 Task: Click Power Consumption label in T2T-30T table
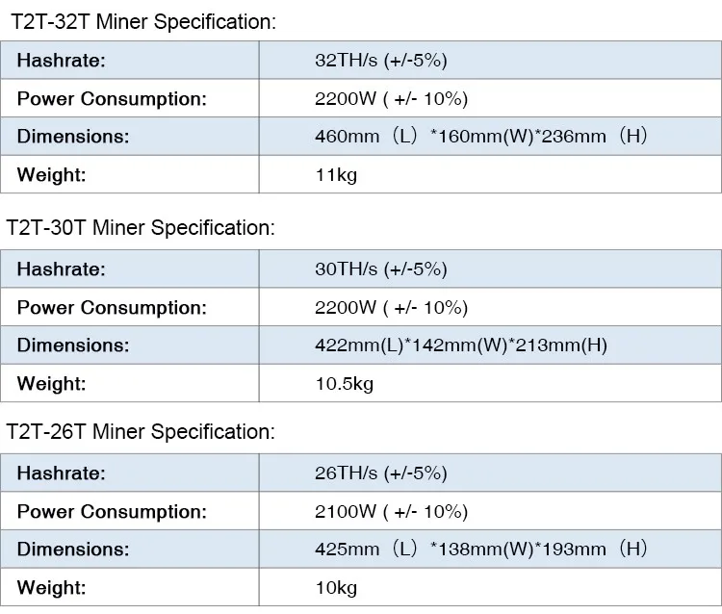[112, 308]
